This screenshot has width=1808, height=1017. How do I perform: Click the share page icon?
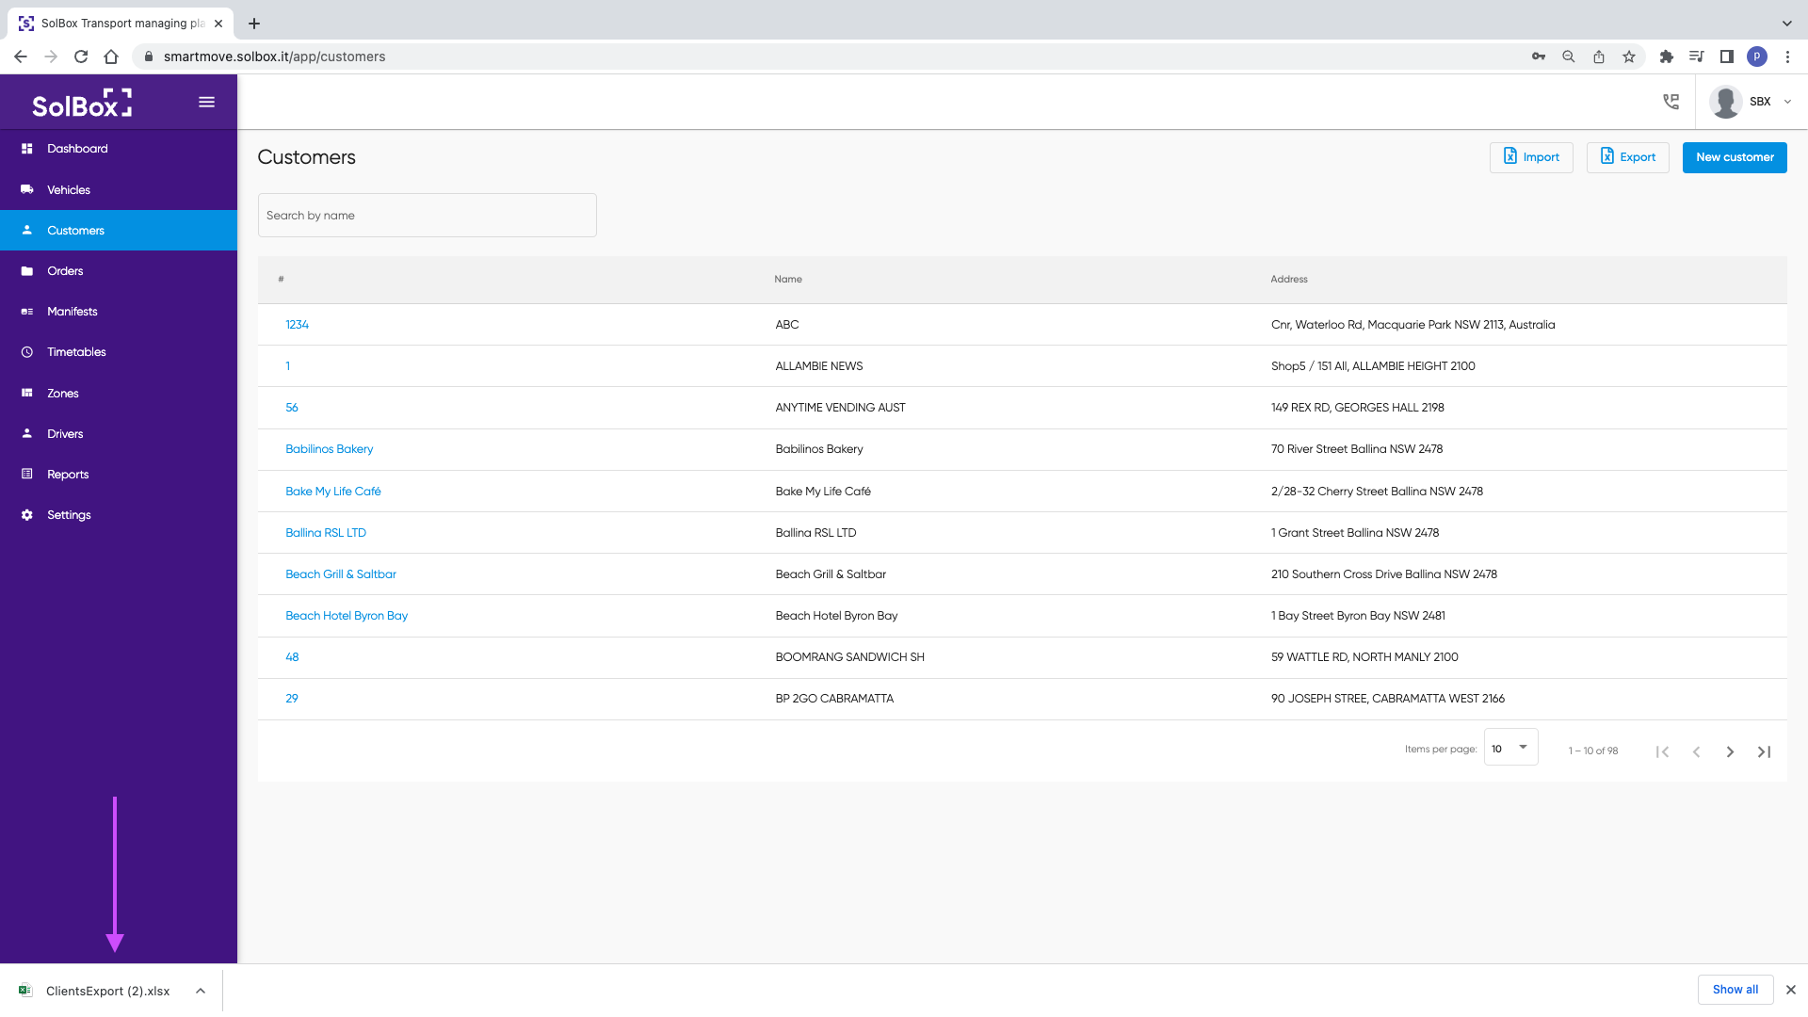pos(1599,56)
